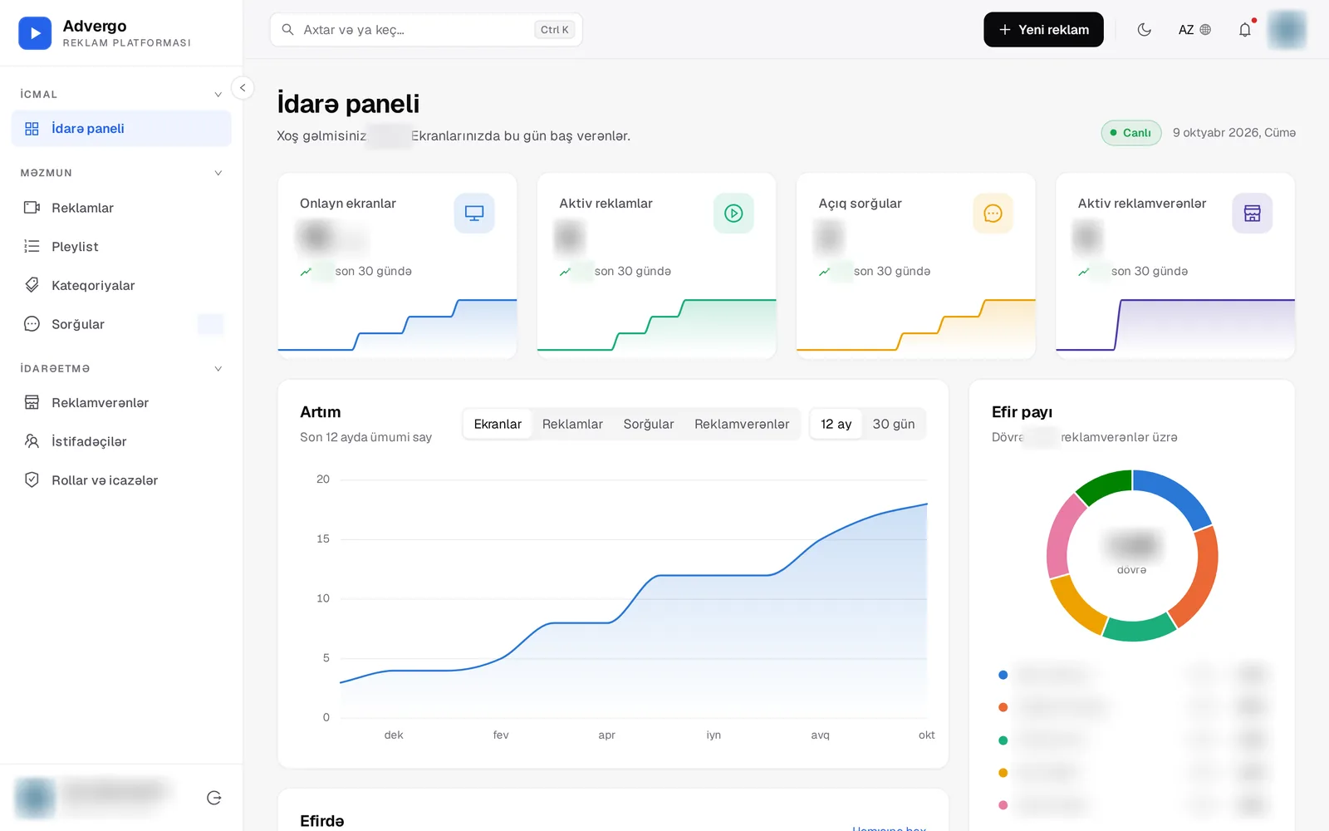Switch to the Ekranlar chart tab
Screen dimensions: 1329x831
click(x=498, y=424)
